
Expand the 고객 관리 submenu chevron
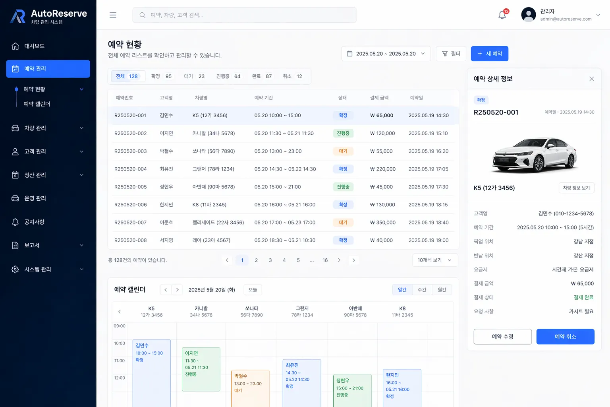81,151
